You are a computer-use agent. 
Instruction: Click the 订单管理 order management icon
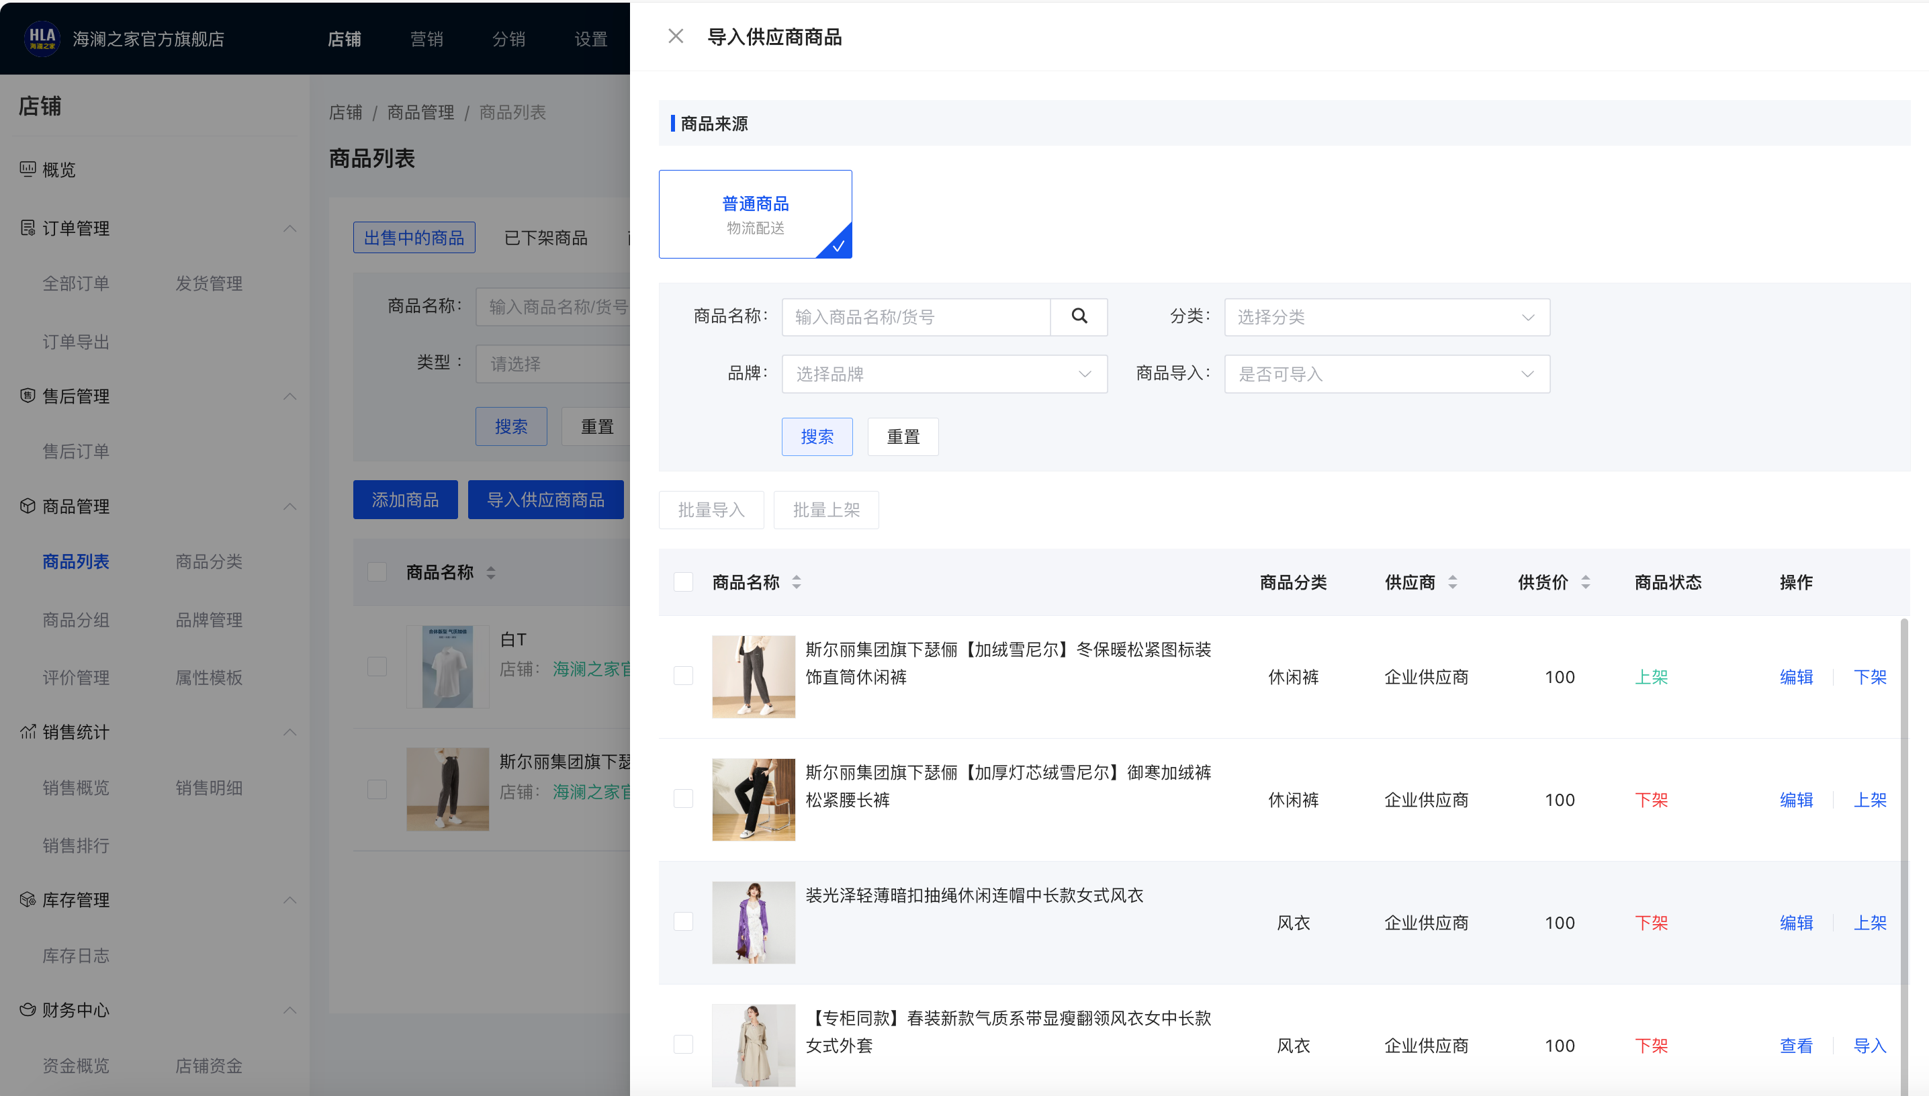(27, 228)
